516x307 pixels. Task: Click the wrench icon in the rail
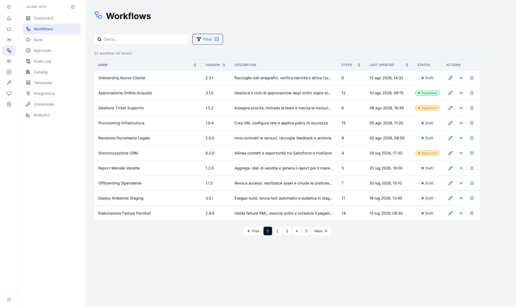9,83
